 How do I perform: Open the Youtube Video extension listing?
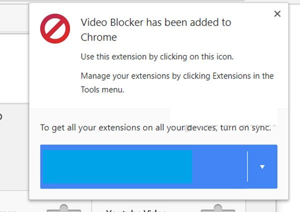pos(136,210)
